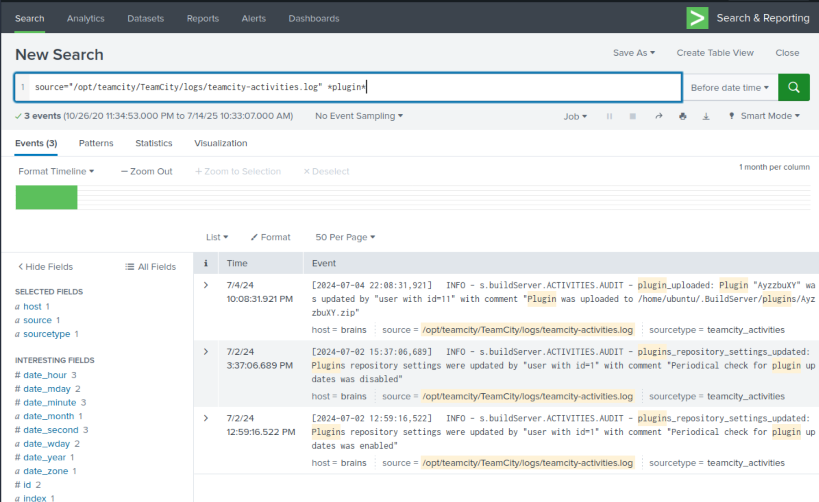Click Hide Fields
Viewport: 819px width, 502px height.
(x=45, y=267)
